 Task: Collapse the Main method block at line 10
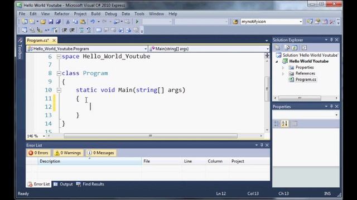click(x=59, y=90)
